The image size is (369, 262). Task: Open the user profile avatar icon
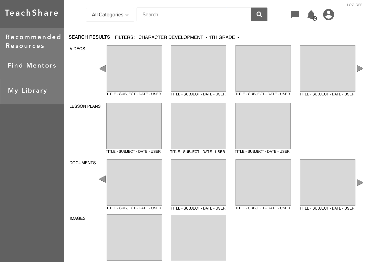click(328, 15)
